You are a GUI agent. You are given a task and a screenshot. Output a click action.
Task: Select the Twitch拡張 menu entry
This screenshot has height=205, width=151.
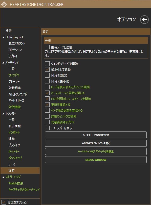click(16, 183)
